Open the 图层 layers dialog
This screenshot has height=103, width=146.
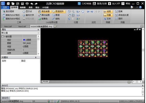pyautogui.click(x=56, y=15)
